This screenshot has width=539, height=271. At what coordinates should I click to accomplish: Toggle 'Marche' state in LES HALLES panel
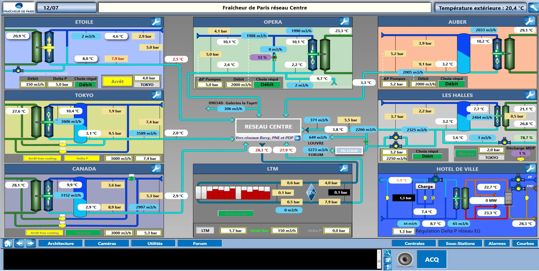coord(466,154)
